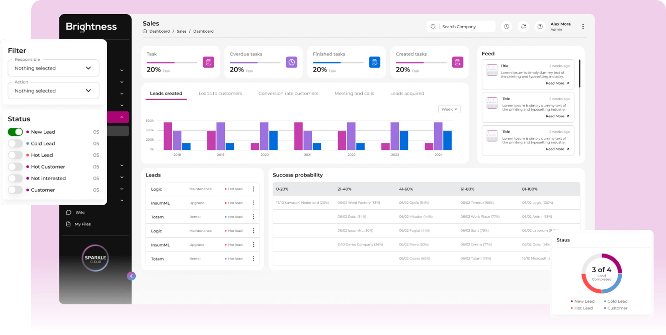Toggle the Hot Customer status switch
This screenshot has height=335, width=666.
(15, 166)
